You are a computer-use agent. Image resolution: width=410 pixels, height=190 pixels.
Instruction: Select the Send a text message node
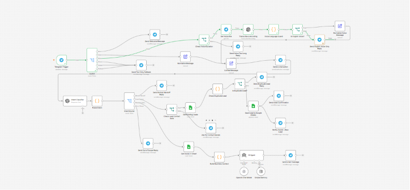(x=290, y=155)
